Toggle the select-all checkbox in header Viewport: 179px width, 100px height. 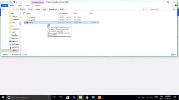point(24,13)
